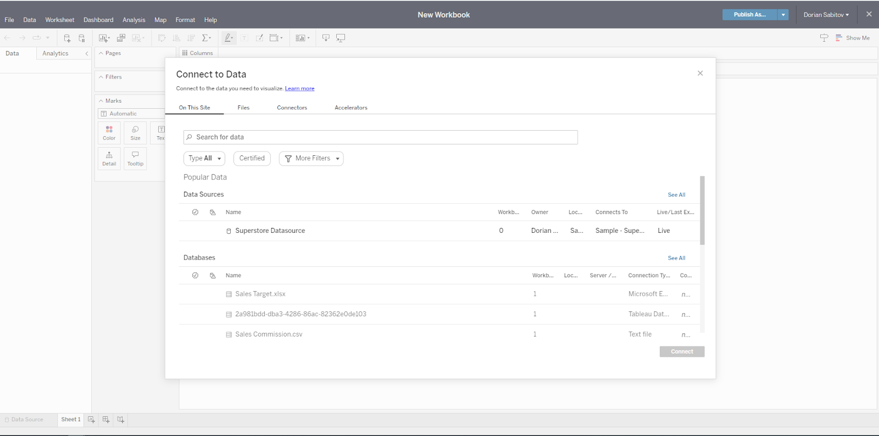Open the Size marks card
The height and width of the screenshot is (436, 879).
tap(135, 133)
